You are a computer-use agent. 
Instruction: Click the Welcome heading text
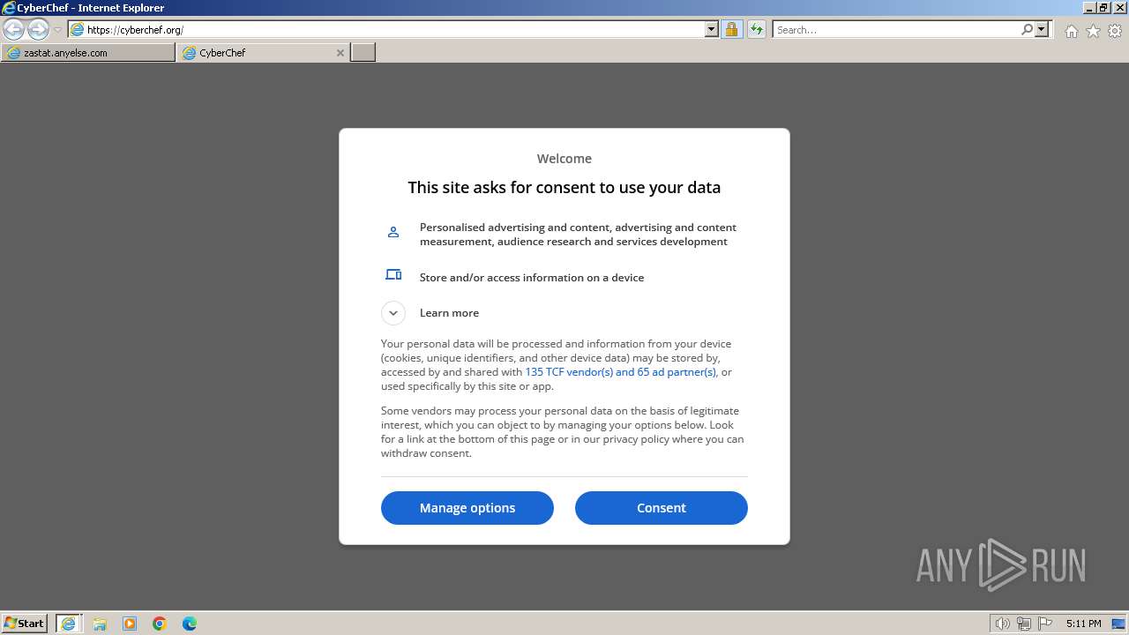564,159
